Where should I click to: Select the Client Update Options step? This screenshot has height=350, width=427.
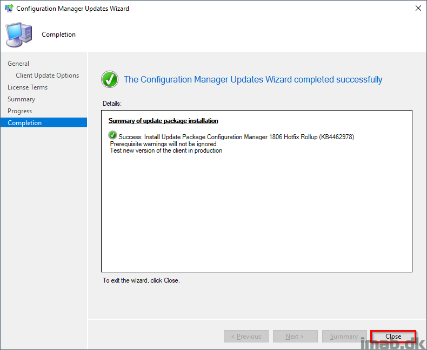point(48,76)
